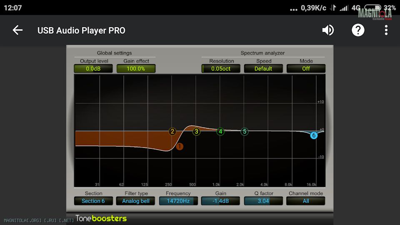Open the Speed Default selector

(263, 69)
